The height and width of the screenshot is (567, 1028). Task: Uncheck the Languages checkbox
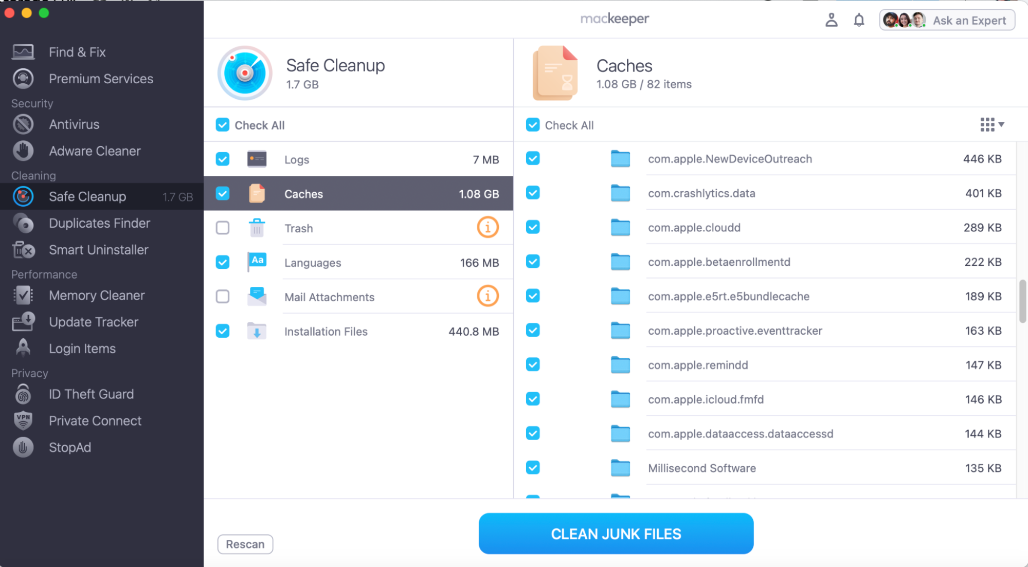coord(223,262)
